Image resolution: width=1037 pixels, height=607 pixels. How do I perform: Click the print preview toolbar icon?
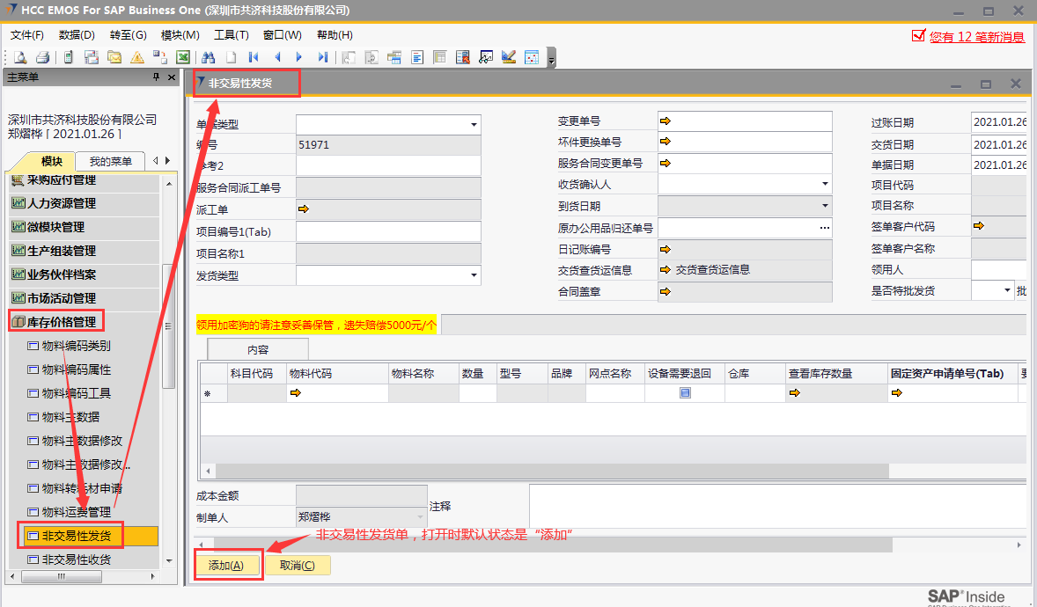coord(18,57)
